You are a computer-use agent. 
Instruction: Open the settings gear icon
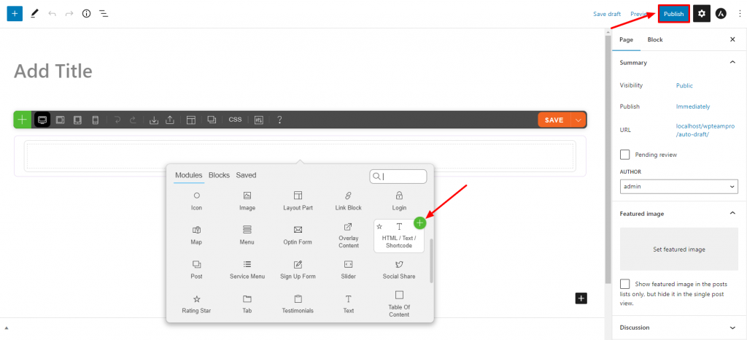click(x=702, y=14)
